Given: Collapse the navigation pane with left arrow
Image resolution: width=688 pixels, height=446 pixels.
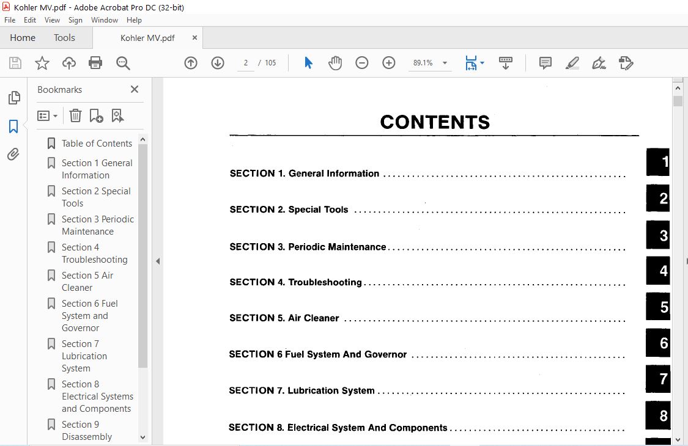Looking at the screenshot, I should point(158,261).
